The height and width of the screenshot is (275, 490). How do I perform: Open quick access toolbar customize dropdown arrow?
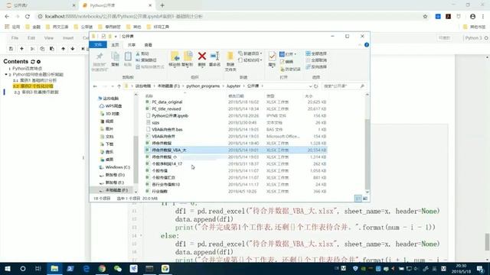click(116, 37)
